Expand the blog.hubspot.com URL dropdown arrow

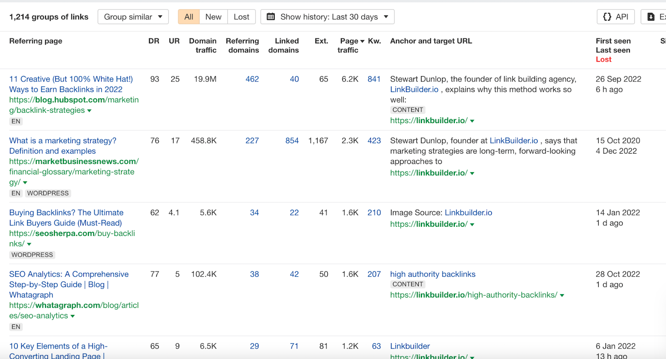coord(89,111)
